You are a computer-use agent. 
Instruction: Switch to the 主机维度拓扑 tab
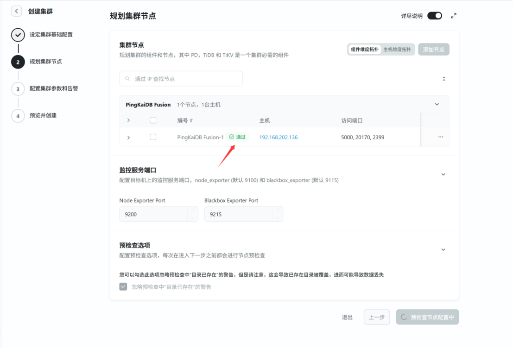397,50
